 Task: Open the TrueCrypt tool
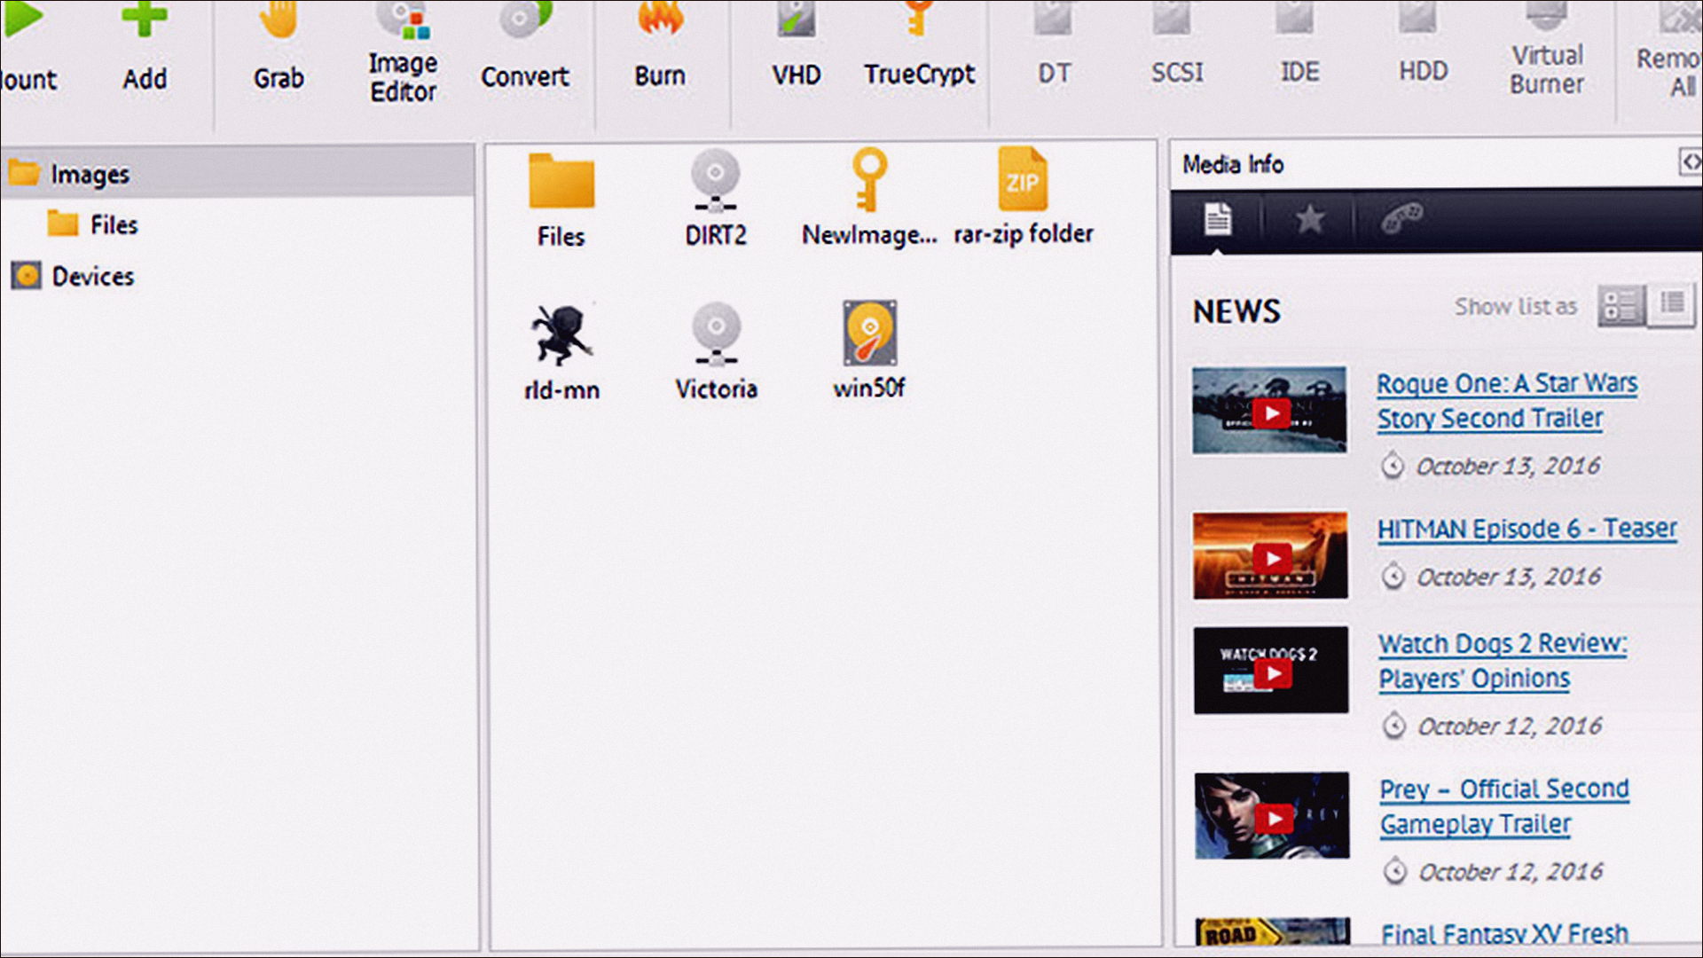coord(919,46)
